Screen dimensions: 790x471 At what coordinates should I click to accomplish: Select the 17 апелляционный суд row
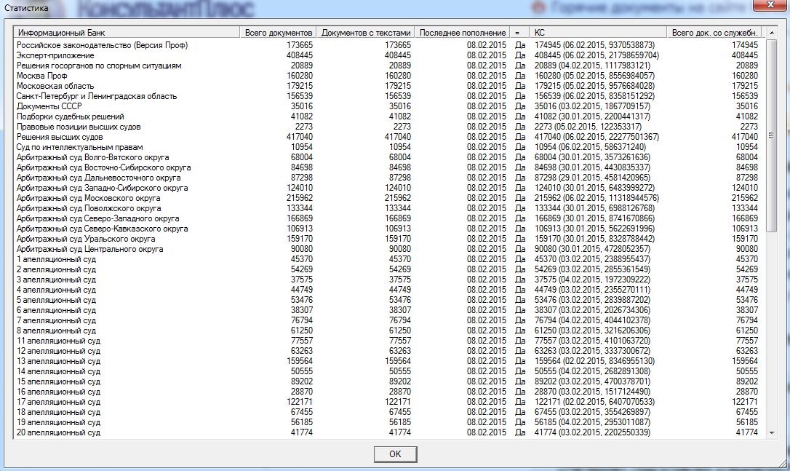pos(388,401)
